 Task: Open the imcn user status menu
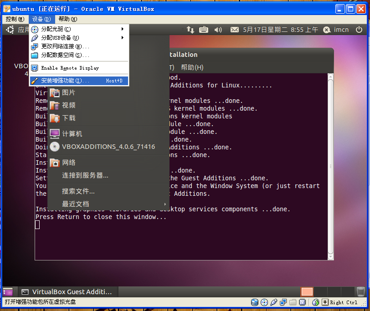click(336, 30)
